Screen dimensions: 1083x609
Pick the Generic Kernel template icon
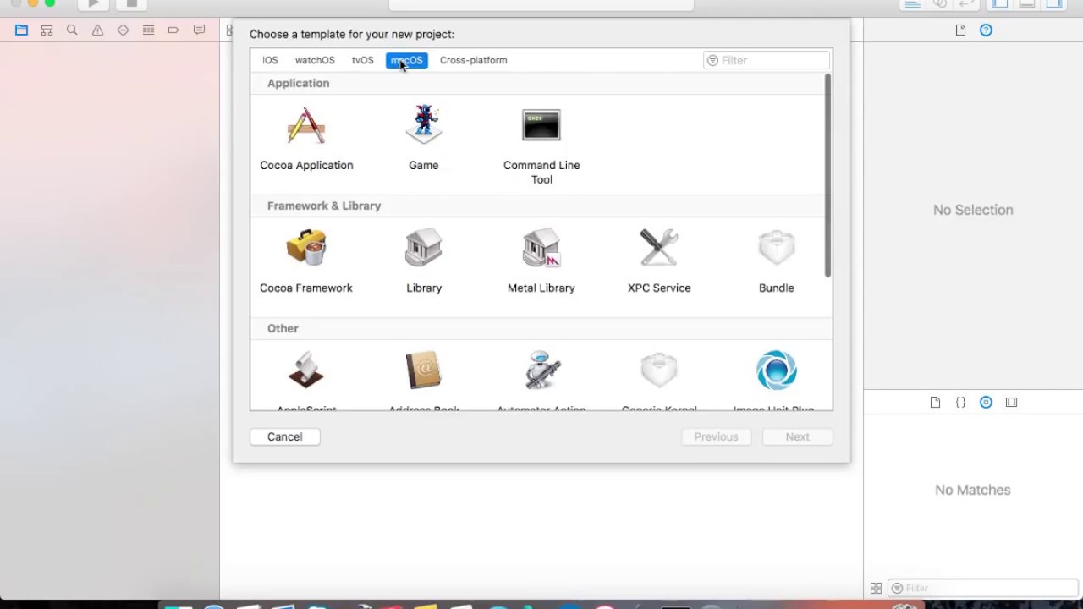click(x=659, y=370)
